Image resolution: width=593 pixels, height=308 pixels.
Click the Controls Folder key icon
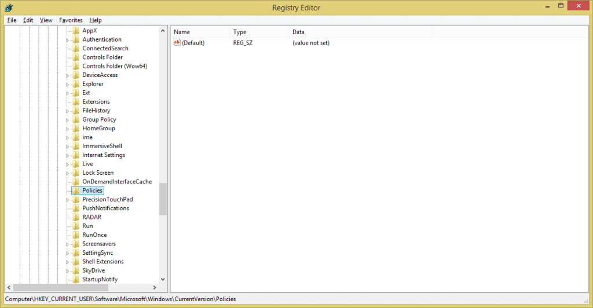click(76, 57)
